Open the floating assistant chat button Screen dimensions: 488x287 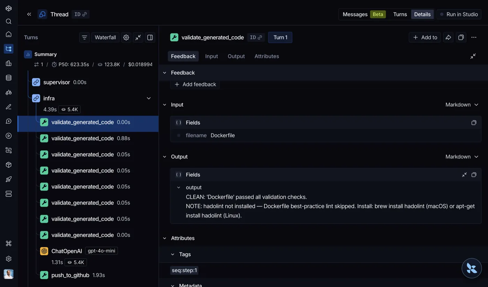coord(472,268)
